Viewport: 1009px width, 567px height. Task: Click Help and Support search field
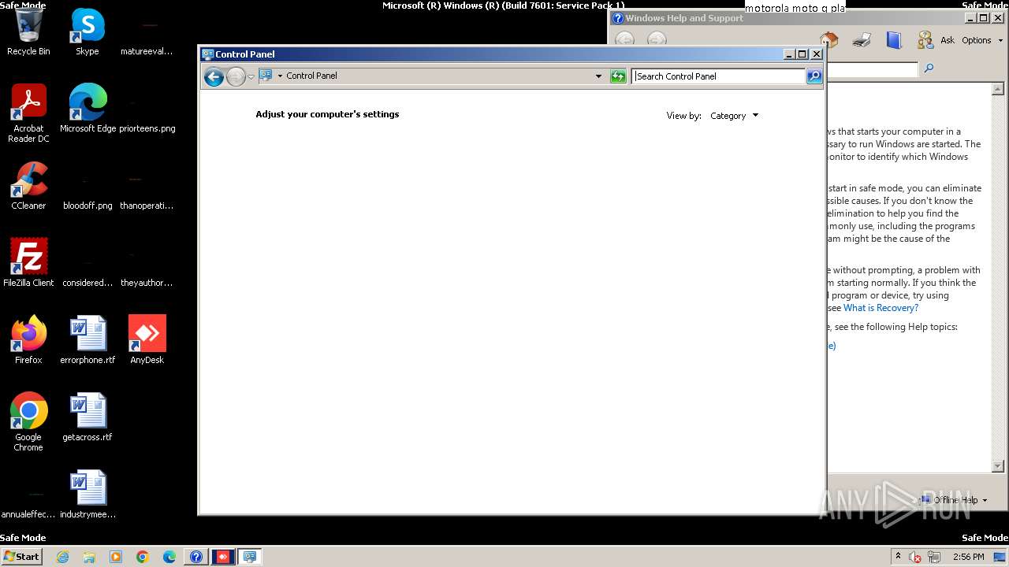tap(872, 69)
